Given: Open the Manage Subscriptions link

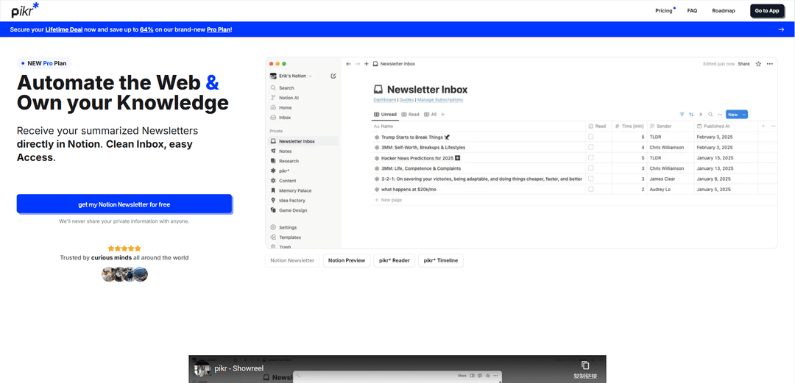Looking at the screenshot, I should (x=440, y=100).
